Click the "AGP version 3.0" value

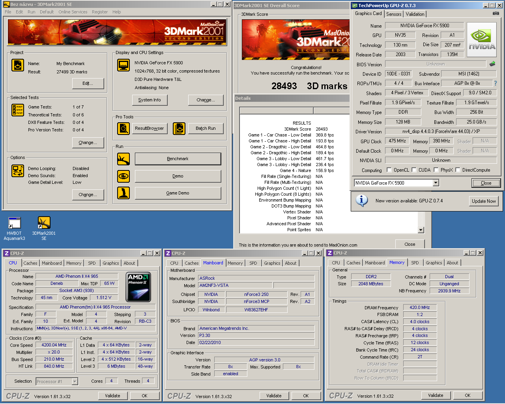(264, 360)
